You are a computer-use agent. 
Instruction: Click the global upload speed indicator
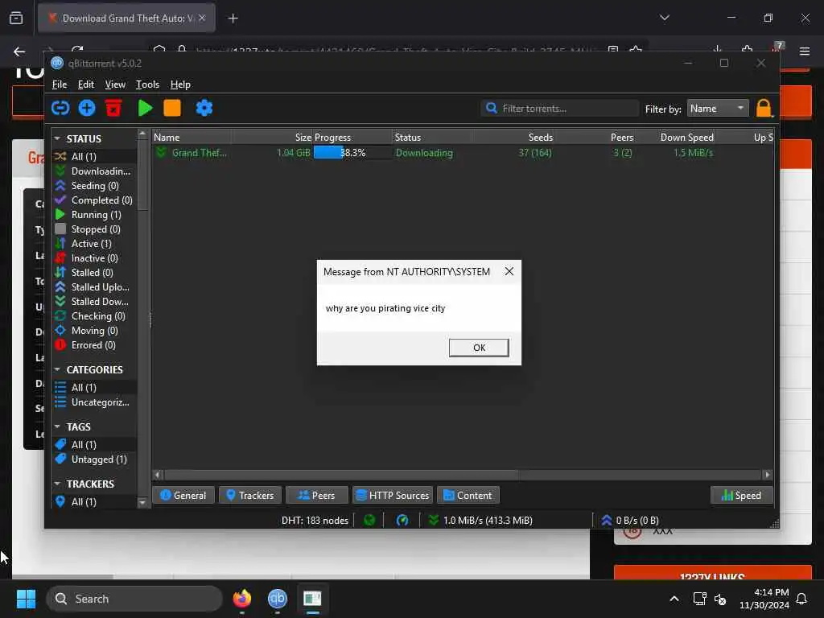pyautogui.click(x=629, y=521)
